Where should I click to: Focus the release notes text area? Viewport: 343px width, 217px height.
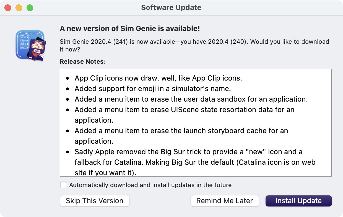tap(196, 122)
